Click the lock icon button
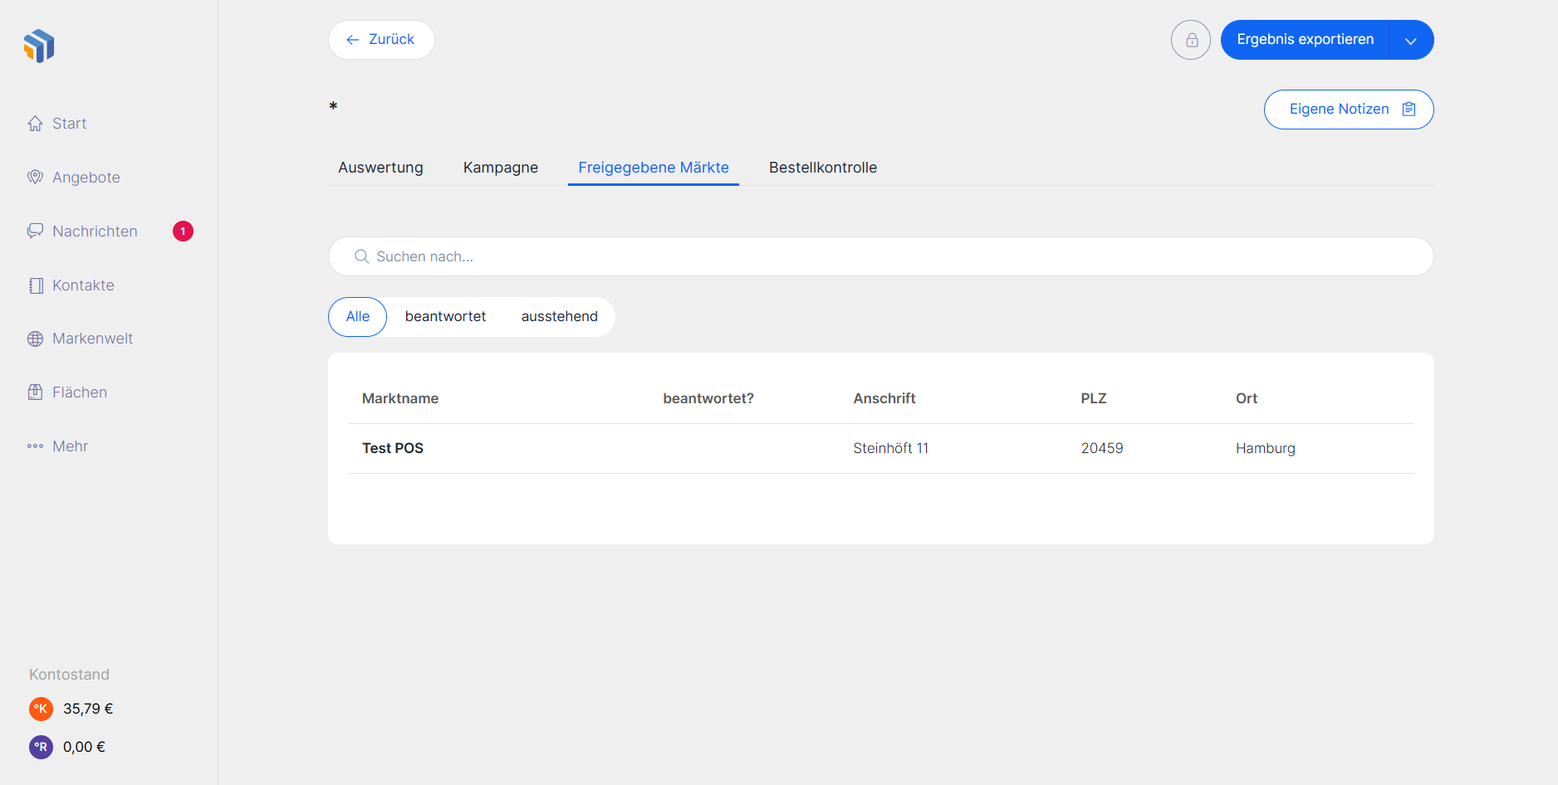 [x=1191, y=40]
